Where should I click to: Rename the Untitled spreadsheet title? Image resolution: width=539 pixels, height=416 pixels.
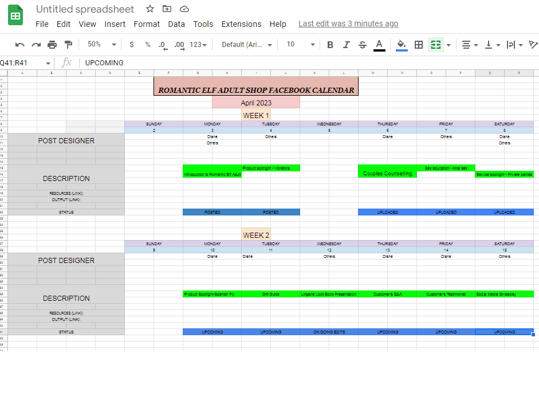(85, 9)
